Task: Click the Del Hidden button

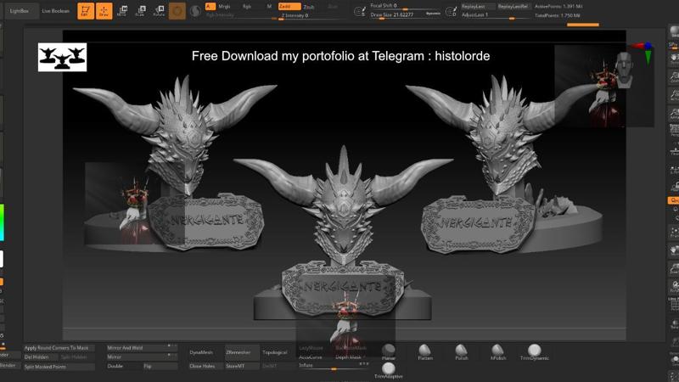Action: point(41,357)
